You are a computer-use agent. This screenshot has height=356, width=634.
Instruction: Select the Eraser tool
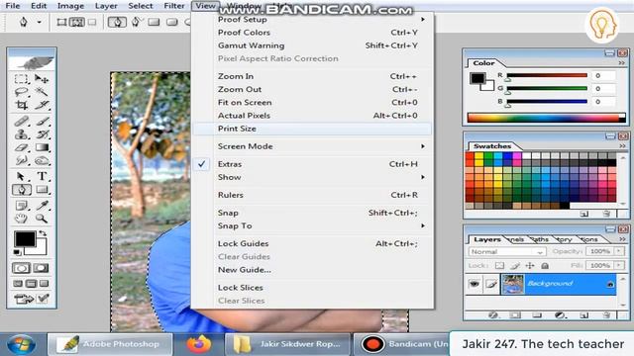point(21,147)
